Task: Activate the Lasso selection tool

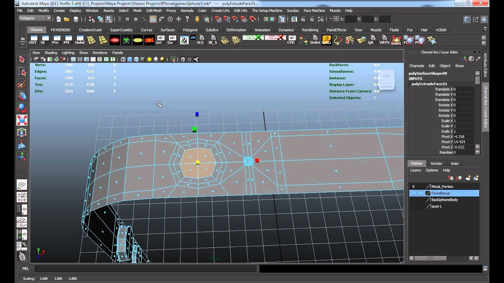Action: point(22,72)
